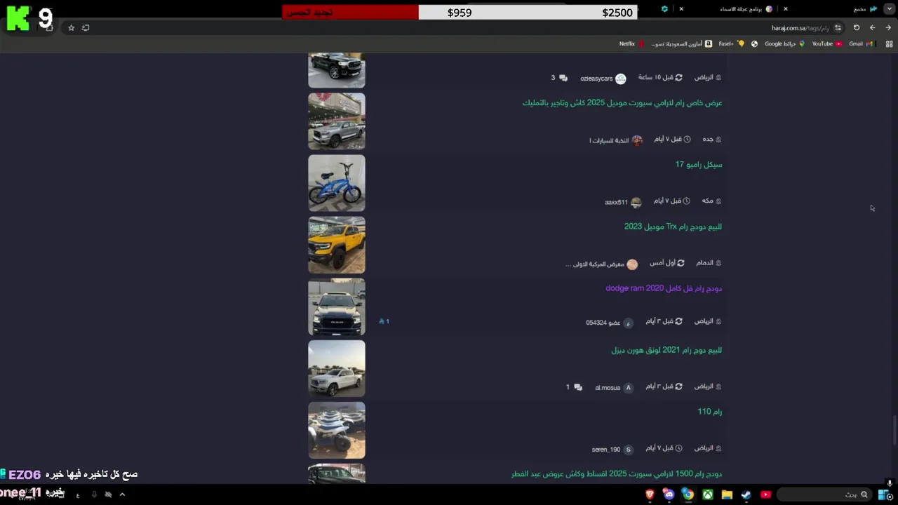Open the Google Maps bookmark
Screen dimensions: 898x505
click(x=785, y=43)
